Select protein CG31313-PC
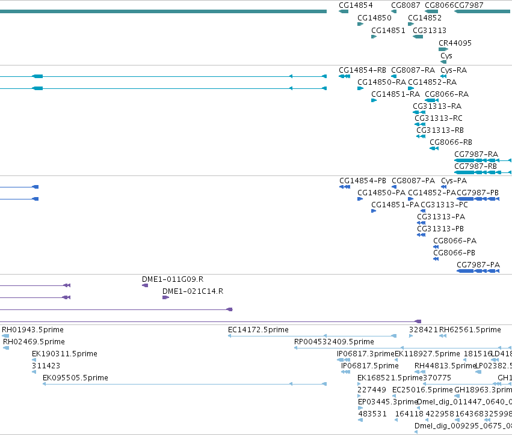The height and width of the screenshot is (435, 512). pos(444,205)
